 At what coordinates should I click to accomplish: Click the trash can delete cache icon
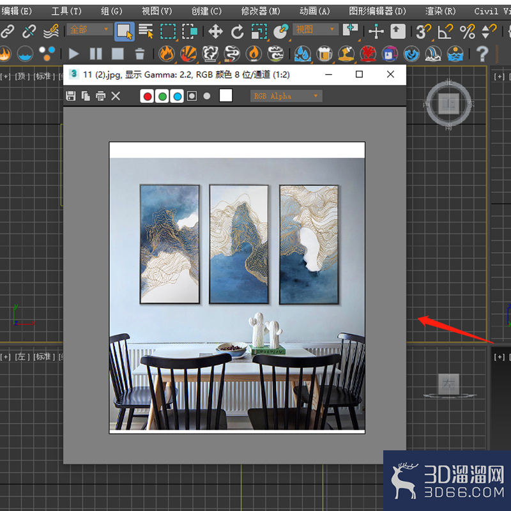pos(139,54)
